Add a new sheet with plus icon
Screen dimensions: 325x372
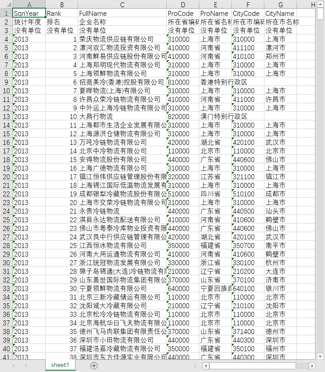click(94, 366)
